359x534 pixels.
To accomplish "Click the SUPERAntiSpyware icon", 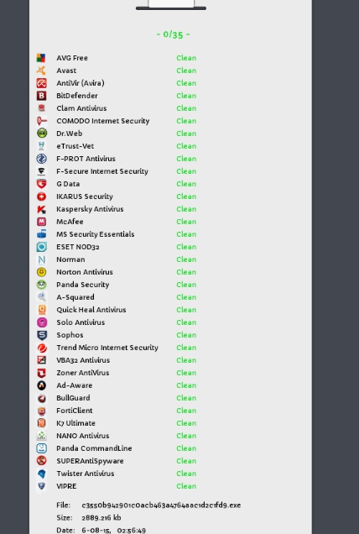I will 41,461.
